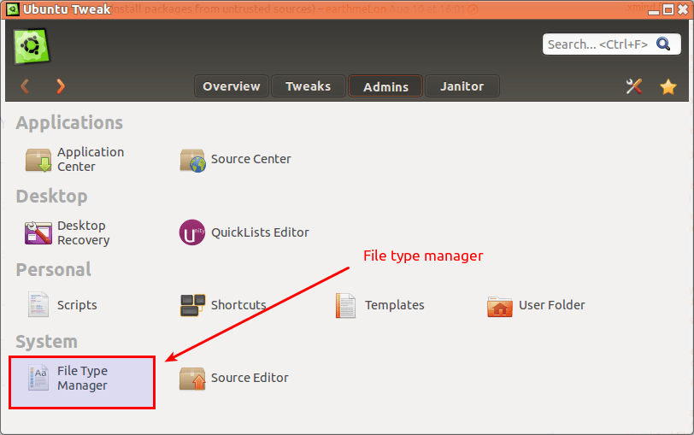Open the Application Center icon
This screenshot has width=694, height=435.
click(x=39, y=160)
